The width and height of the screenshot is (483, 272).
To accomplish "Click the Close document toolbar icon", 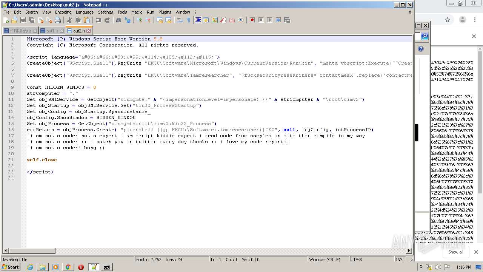I will pos(40,20).
